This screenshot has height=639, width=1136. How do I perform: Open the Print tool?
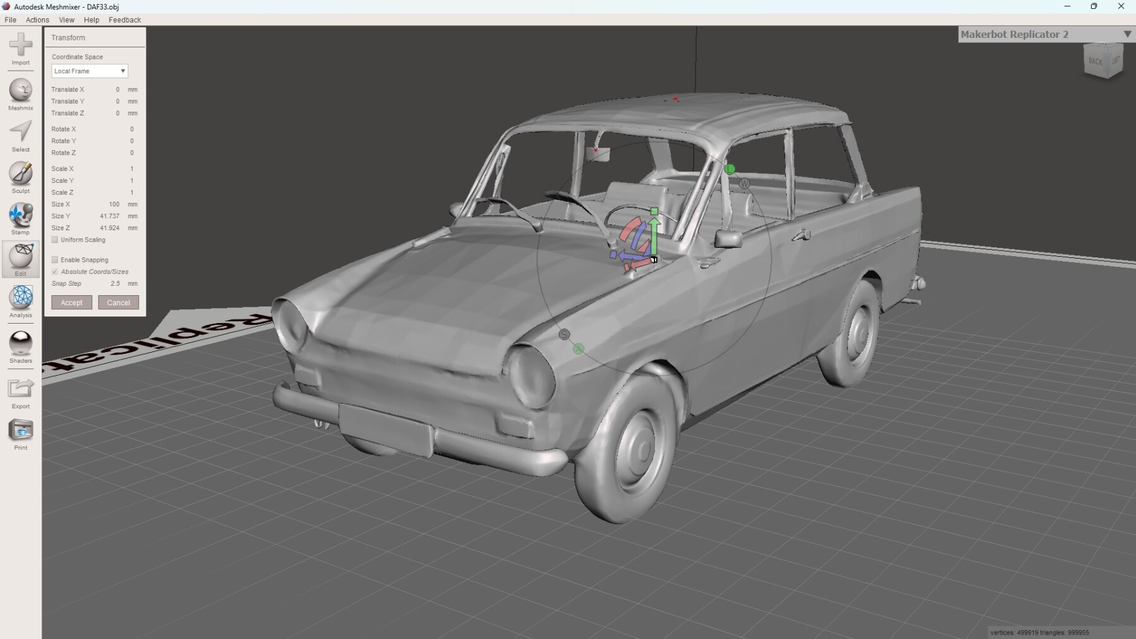pos(21,431)
